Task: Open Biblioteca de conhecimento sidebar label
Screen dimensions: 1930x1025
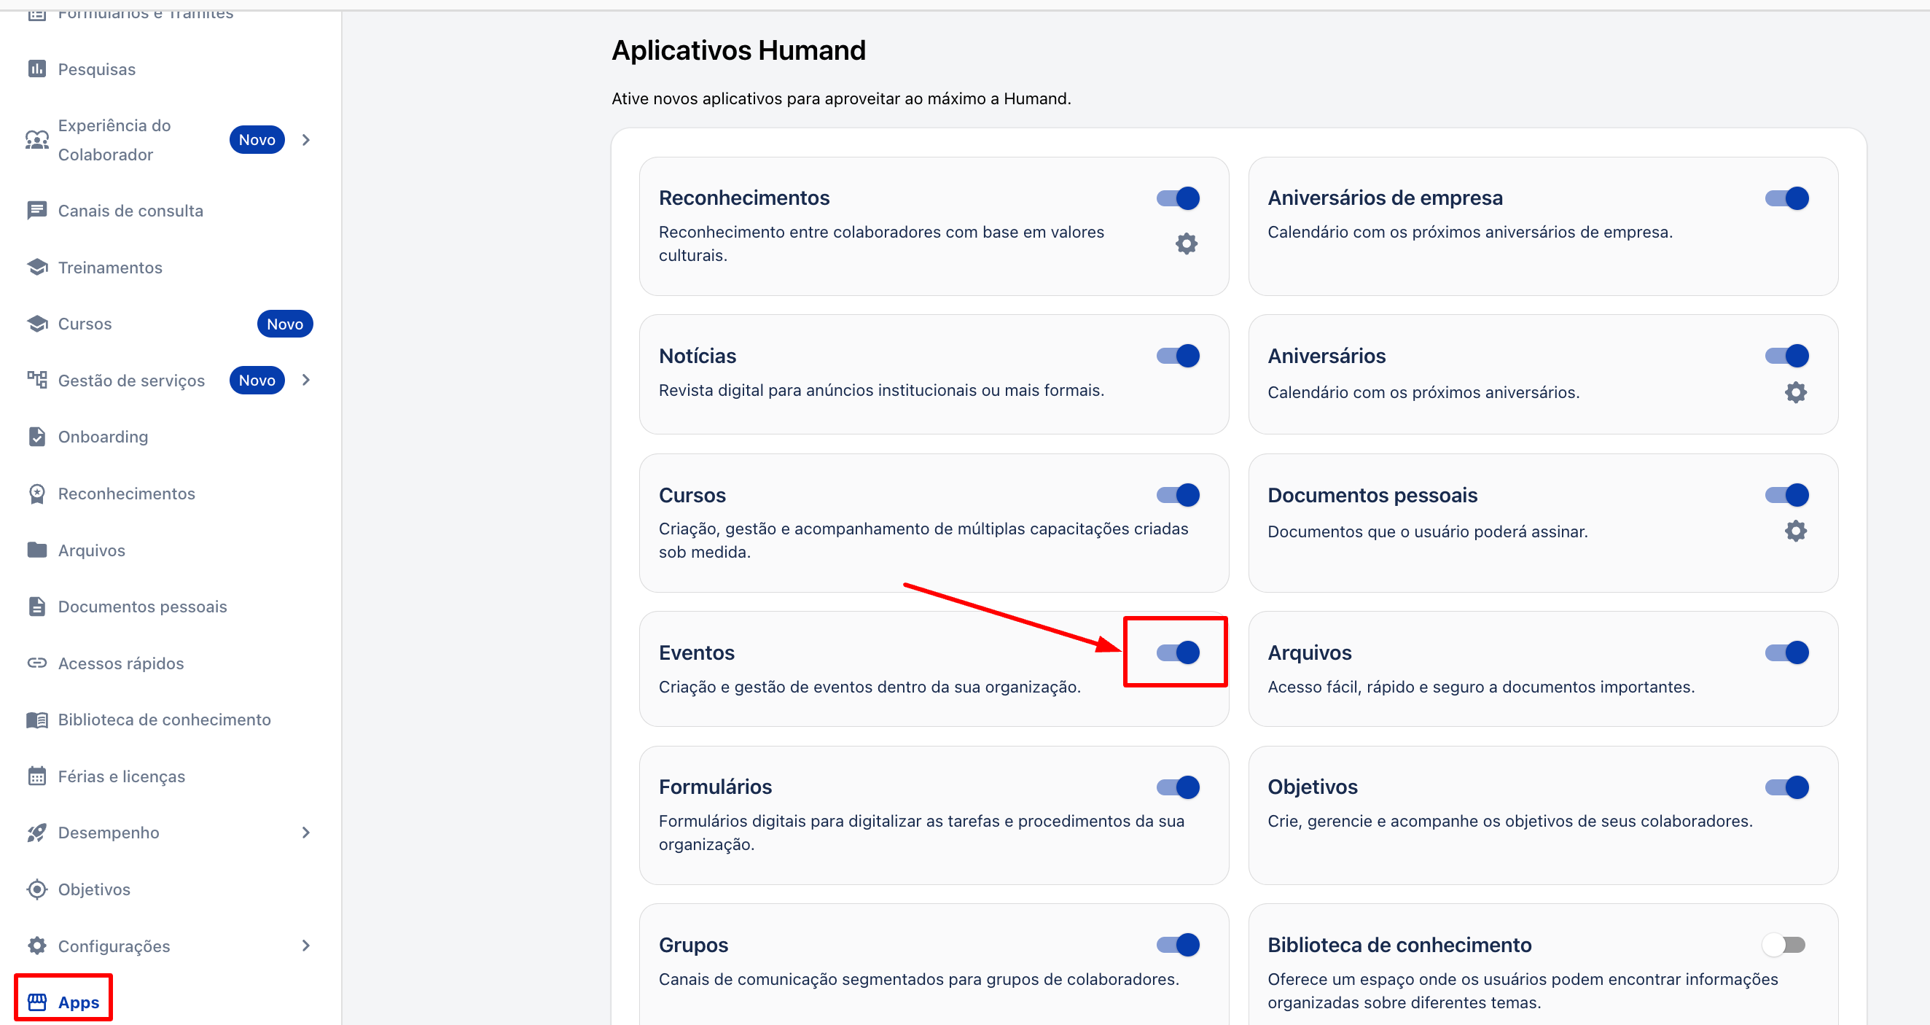Action: click(164, 720)
